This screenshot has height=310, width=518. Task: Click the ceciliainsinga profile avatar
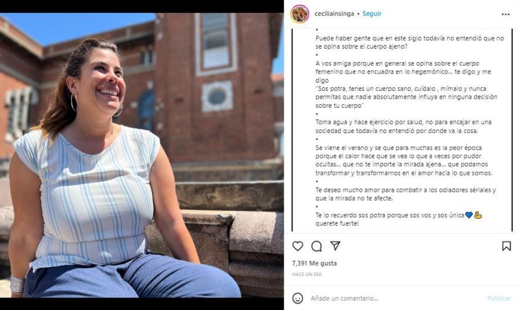pos(300,14)
